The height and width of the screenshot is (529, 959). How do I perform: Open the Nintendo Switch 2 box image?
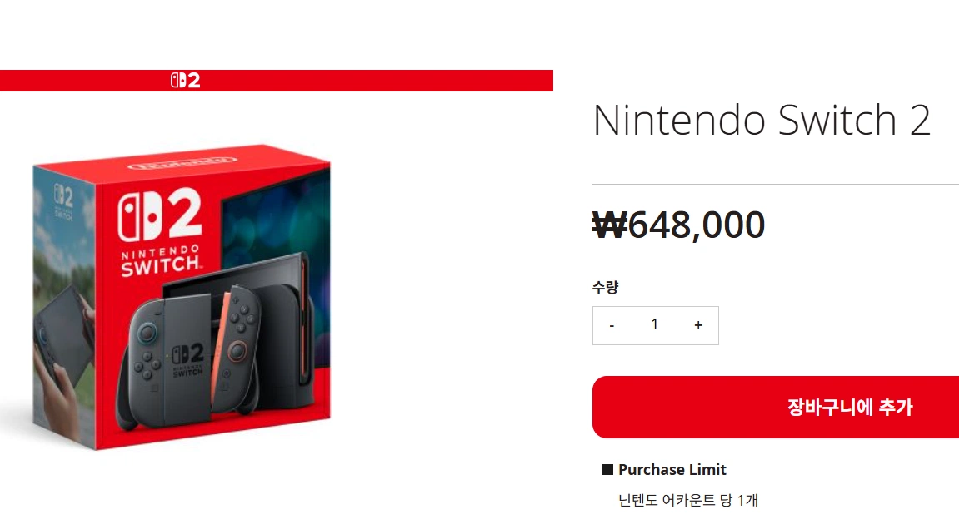(182, 299)
